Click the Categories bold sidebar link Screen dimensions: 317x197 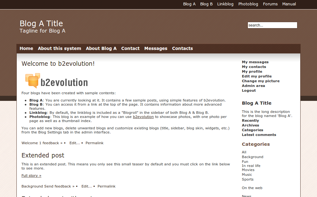click(253, 130)
